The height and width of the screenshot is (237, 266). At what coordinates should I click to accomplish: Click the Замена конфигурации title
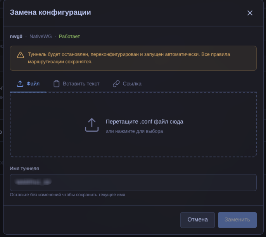coord(50,12)
